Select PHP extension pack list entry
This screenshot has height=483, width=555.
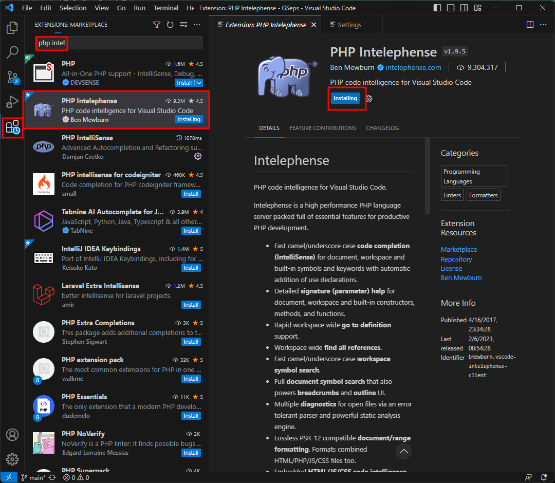pyautogui.click(x=117, y=369)
